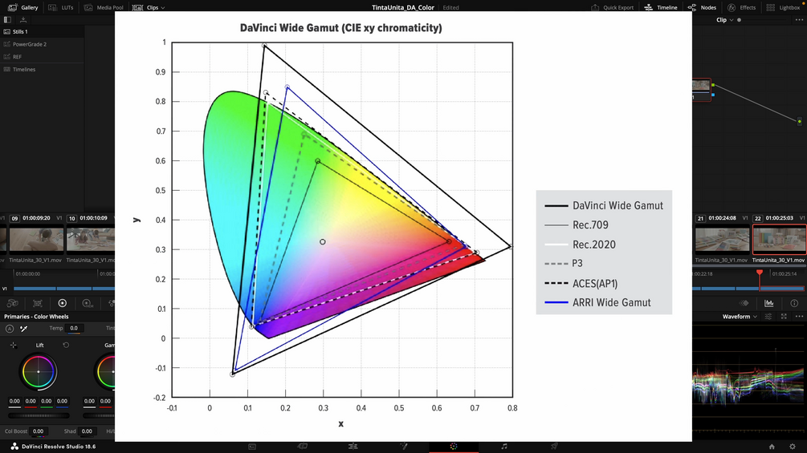Select clip 21 thumbnail in clip strip
The width and height of the screenshot is (807, 453).
(722, 240)
